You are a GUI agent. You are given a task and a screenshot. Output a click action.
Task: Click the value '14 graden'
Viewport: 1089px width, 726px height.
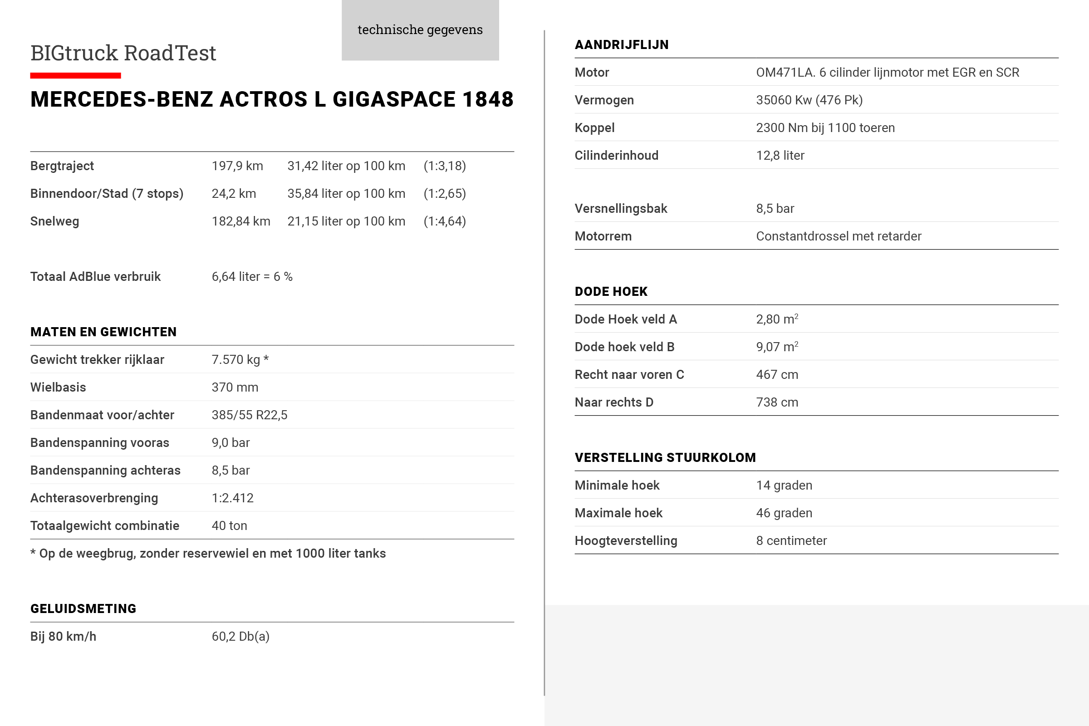point(784,485)
